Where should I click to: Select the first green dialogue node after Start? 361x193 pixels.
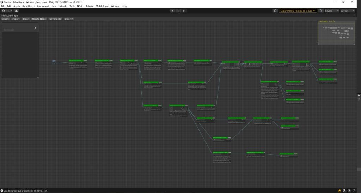click(78, 64)
